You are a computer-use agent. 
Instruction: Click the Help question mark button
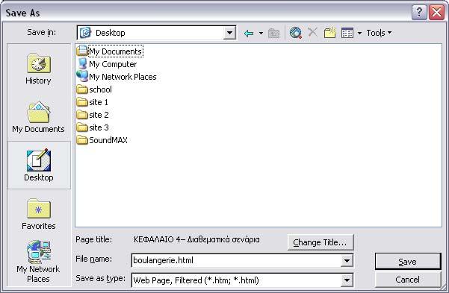(419, 13)
